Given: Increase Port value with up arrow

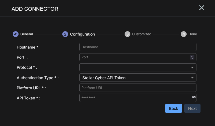Looking at the screenshot, I should coord(192,56).
